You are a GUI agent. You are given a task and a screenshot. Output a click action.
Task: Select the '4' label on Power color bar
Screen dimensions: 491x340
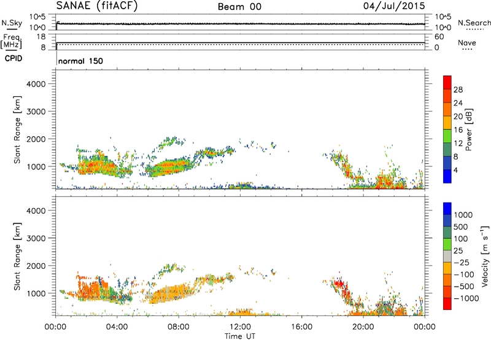pyautogui.click(x=456, y=170)
